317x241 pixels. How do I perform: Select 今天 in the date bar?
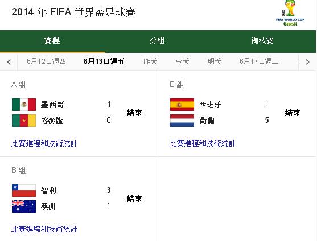tap(182, 61)
